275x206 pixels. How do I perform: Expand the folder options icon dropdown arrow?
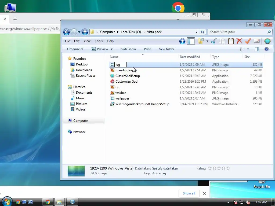207,41
